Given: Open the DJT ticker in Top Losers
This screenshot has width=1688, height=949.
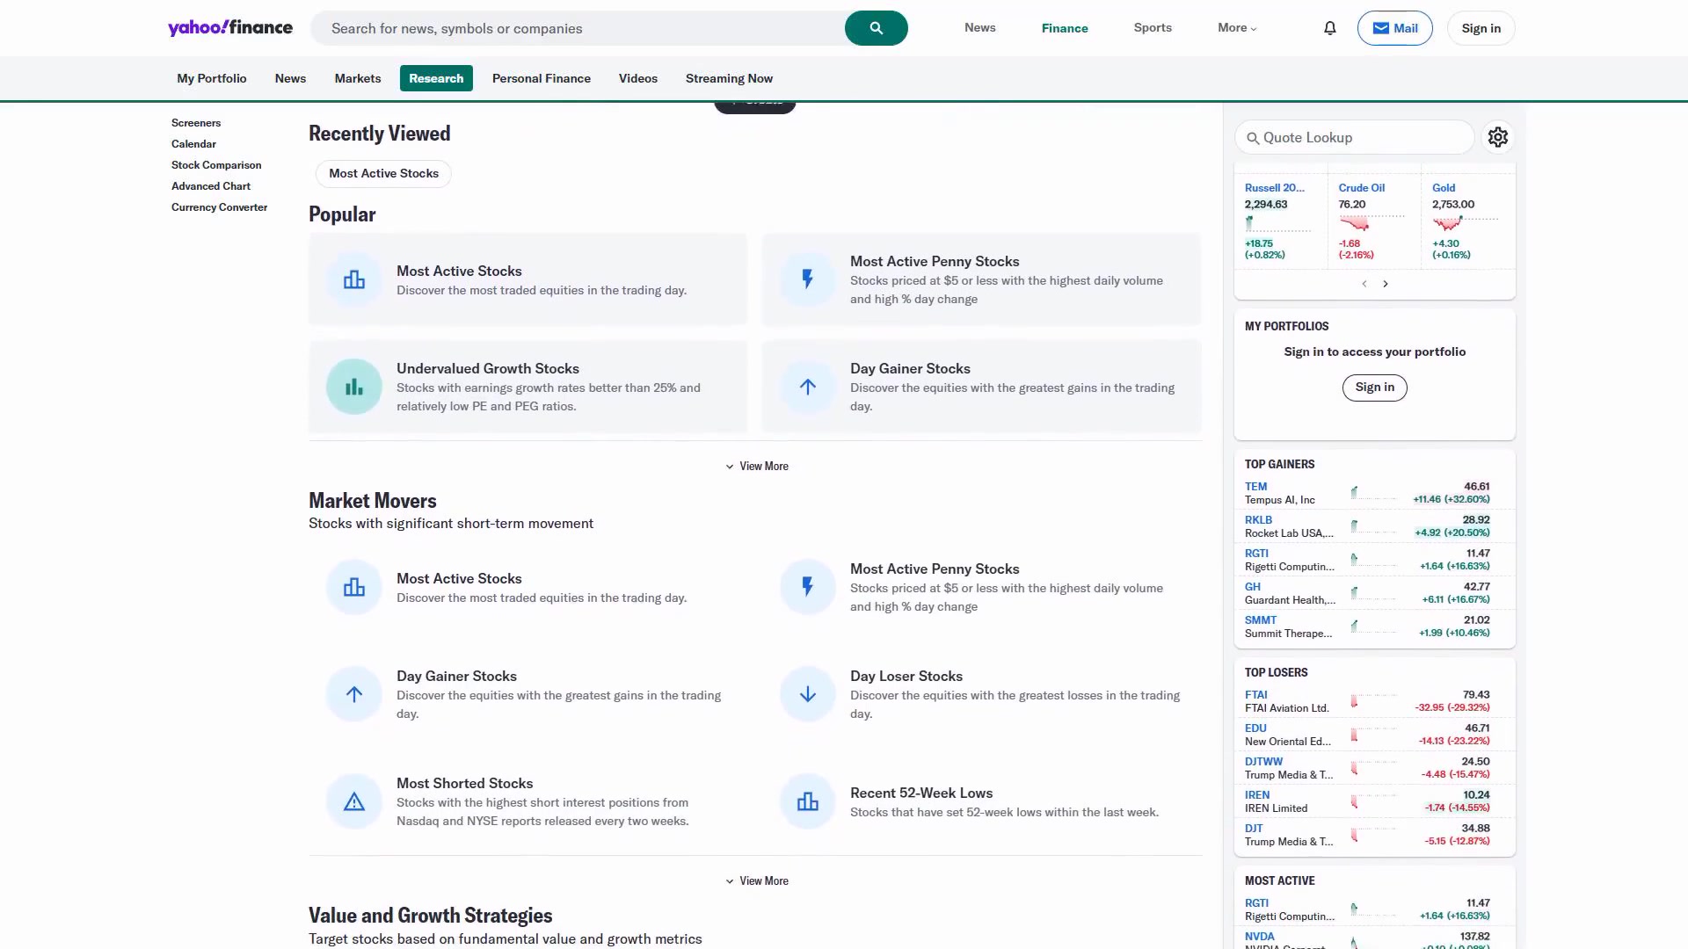Looking at the screenshot, I should (1254, 829).
